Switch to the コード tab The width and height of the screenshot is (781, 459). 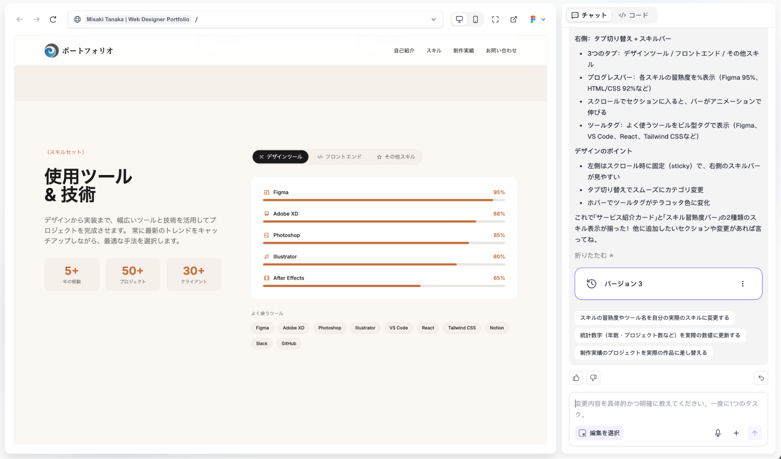click(x=634, y=15)
